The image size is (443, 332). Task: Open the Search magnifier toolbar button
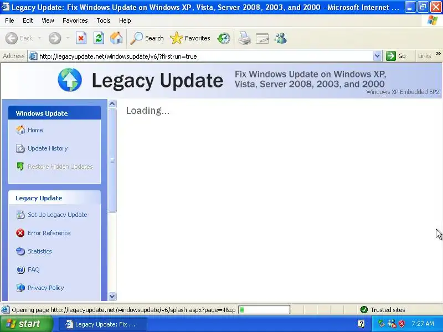coord(147,38)
